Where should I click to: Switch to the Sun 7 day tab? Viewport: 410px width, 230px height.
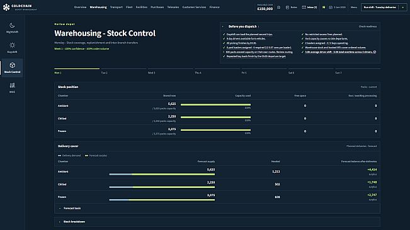(x=358, y=71)
